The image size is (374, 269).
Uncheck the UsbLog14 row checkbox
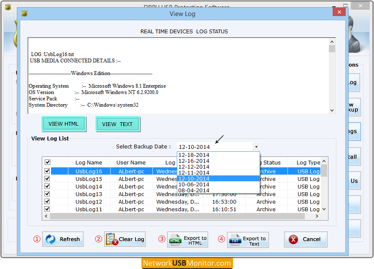(47, 186)
